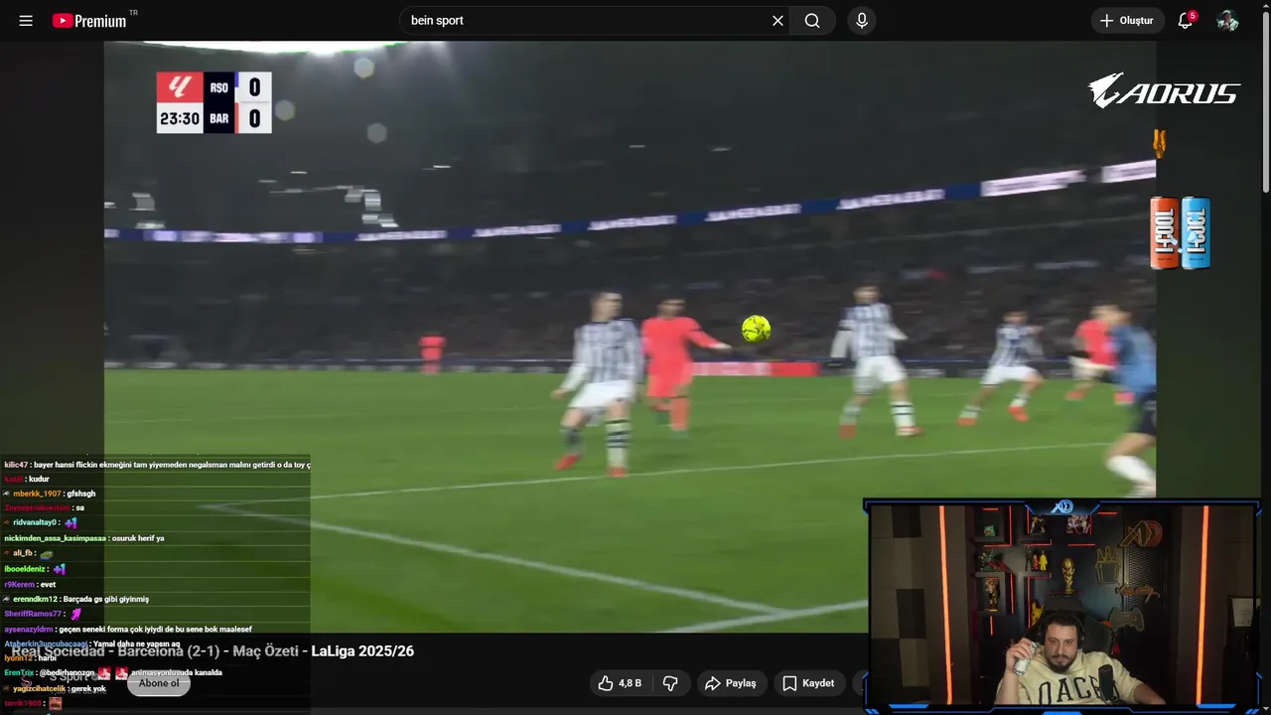Select chat user 'mberkk_1907'
The width and height of the screenshot is (1271, 715).
click(x=36, y=494)
